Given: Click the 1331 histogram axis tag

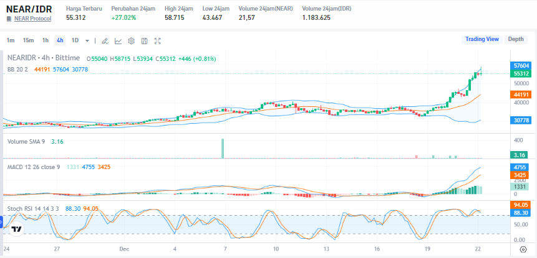Looking at the screenshot, I should 521,187.
